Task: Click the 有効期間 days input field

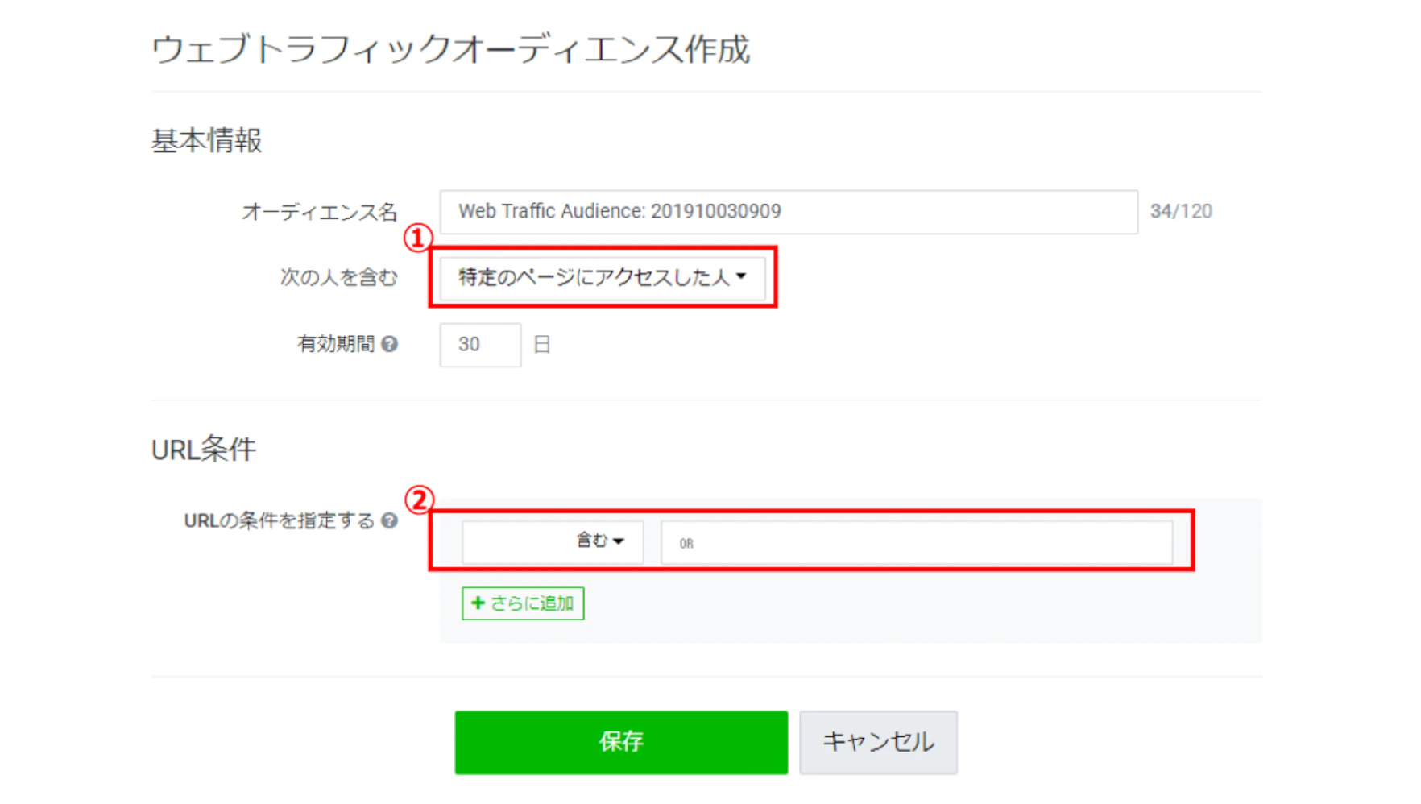Action: tap(480, 345)
